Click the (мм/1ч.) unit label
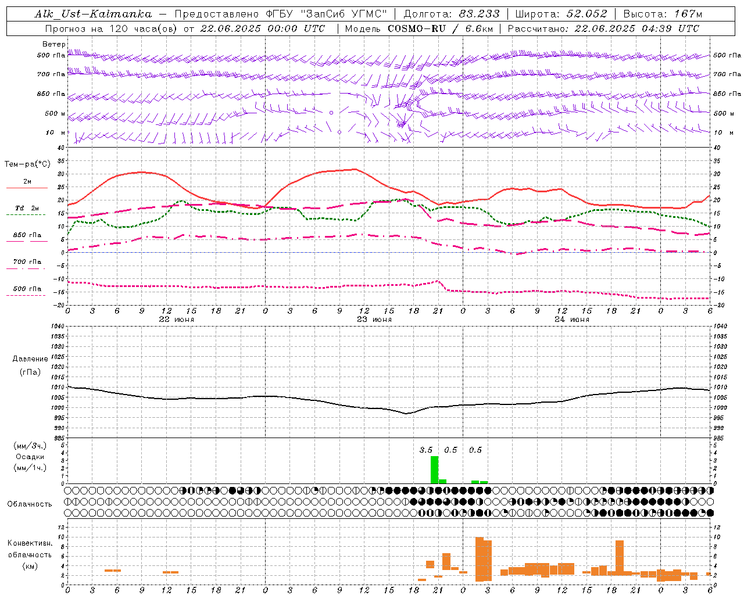Screen dimensions: 744x595 30,468
